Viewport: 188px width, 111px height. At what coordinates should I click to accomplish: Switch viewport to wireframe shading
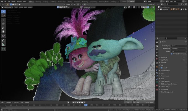pos(142,7)
